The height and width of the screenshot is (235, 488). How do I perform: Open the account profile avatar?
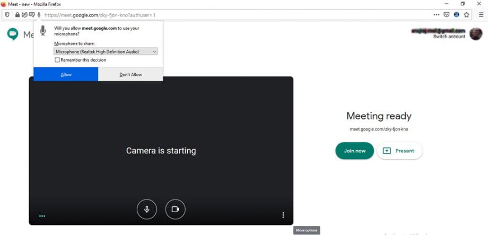476,33
